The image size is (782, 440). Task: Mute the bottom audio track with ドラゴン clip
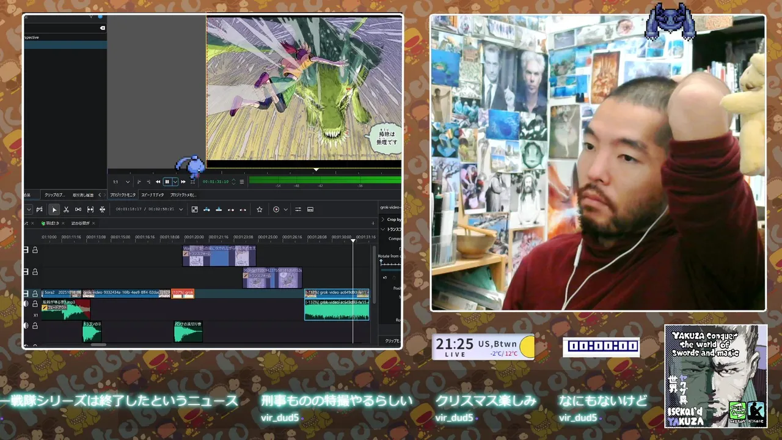click(x=26, y=326)
